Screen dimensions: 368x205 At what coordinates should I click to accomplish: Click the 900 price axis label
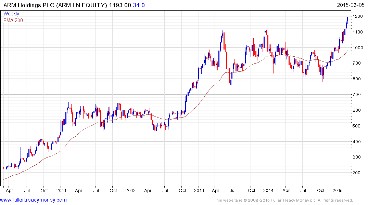tap(357, 63)
